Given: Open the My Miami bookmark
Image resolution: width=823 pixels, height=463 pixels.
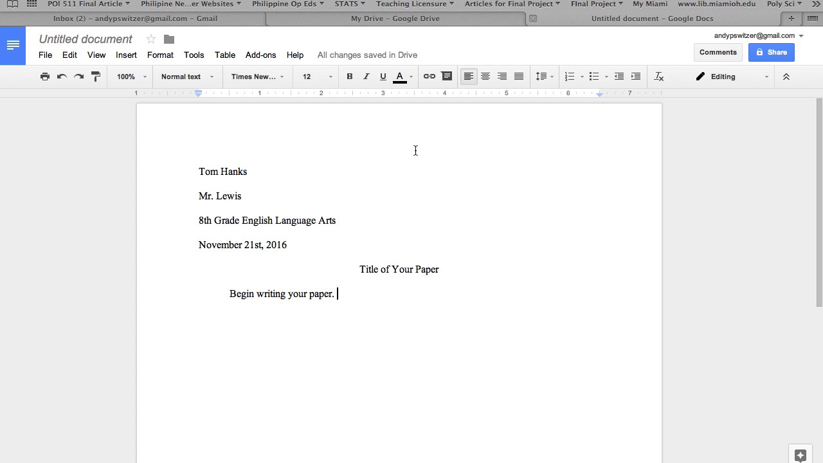Looking at the screenshot, I should 650,4.
